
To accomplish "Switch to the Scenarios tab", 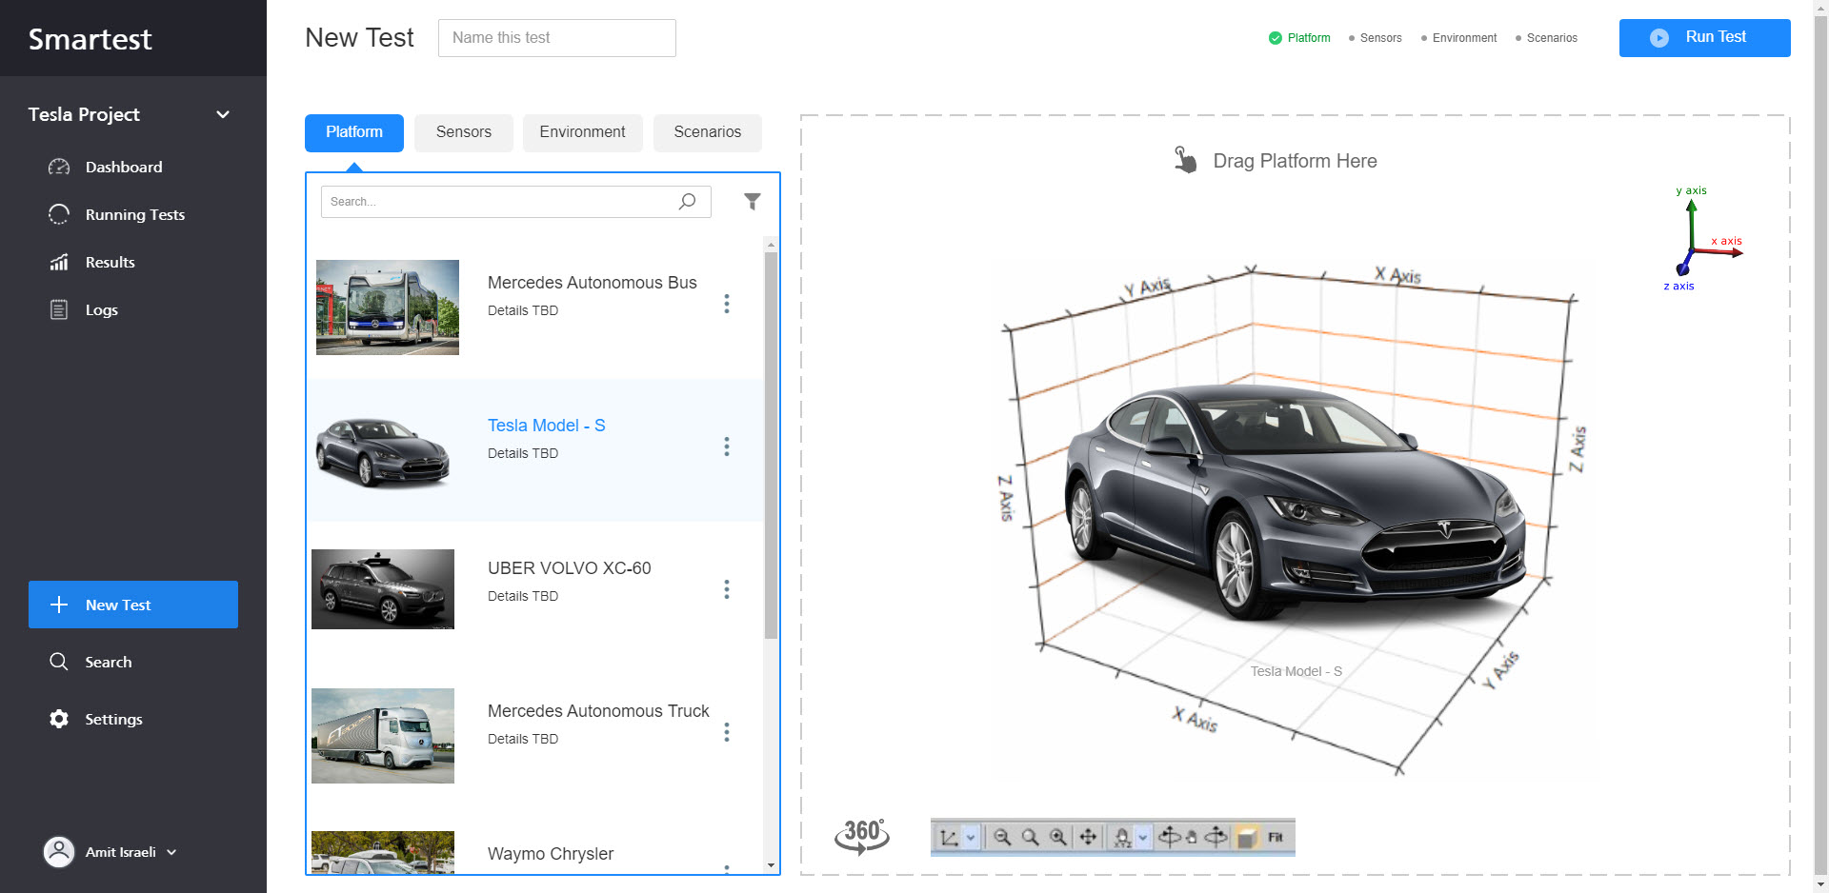I will [x=707, y=132].
